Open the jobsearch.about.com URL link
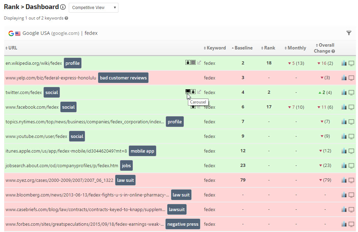 pos(62,165)
